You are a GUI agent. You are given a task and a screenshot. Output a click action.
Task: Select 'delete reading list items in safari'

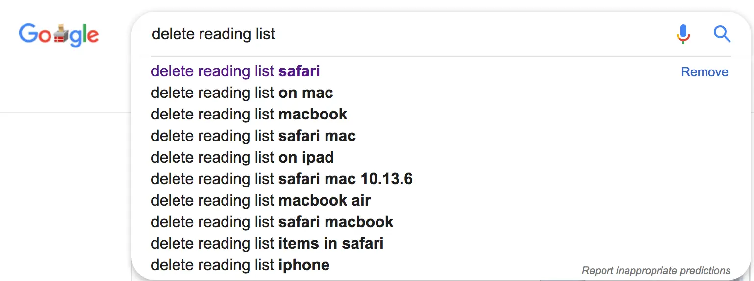coord(267,243)
